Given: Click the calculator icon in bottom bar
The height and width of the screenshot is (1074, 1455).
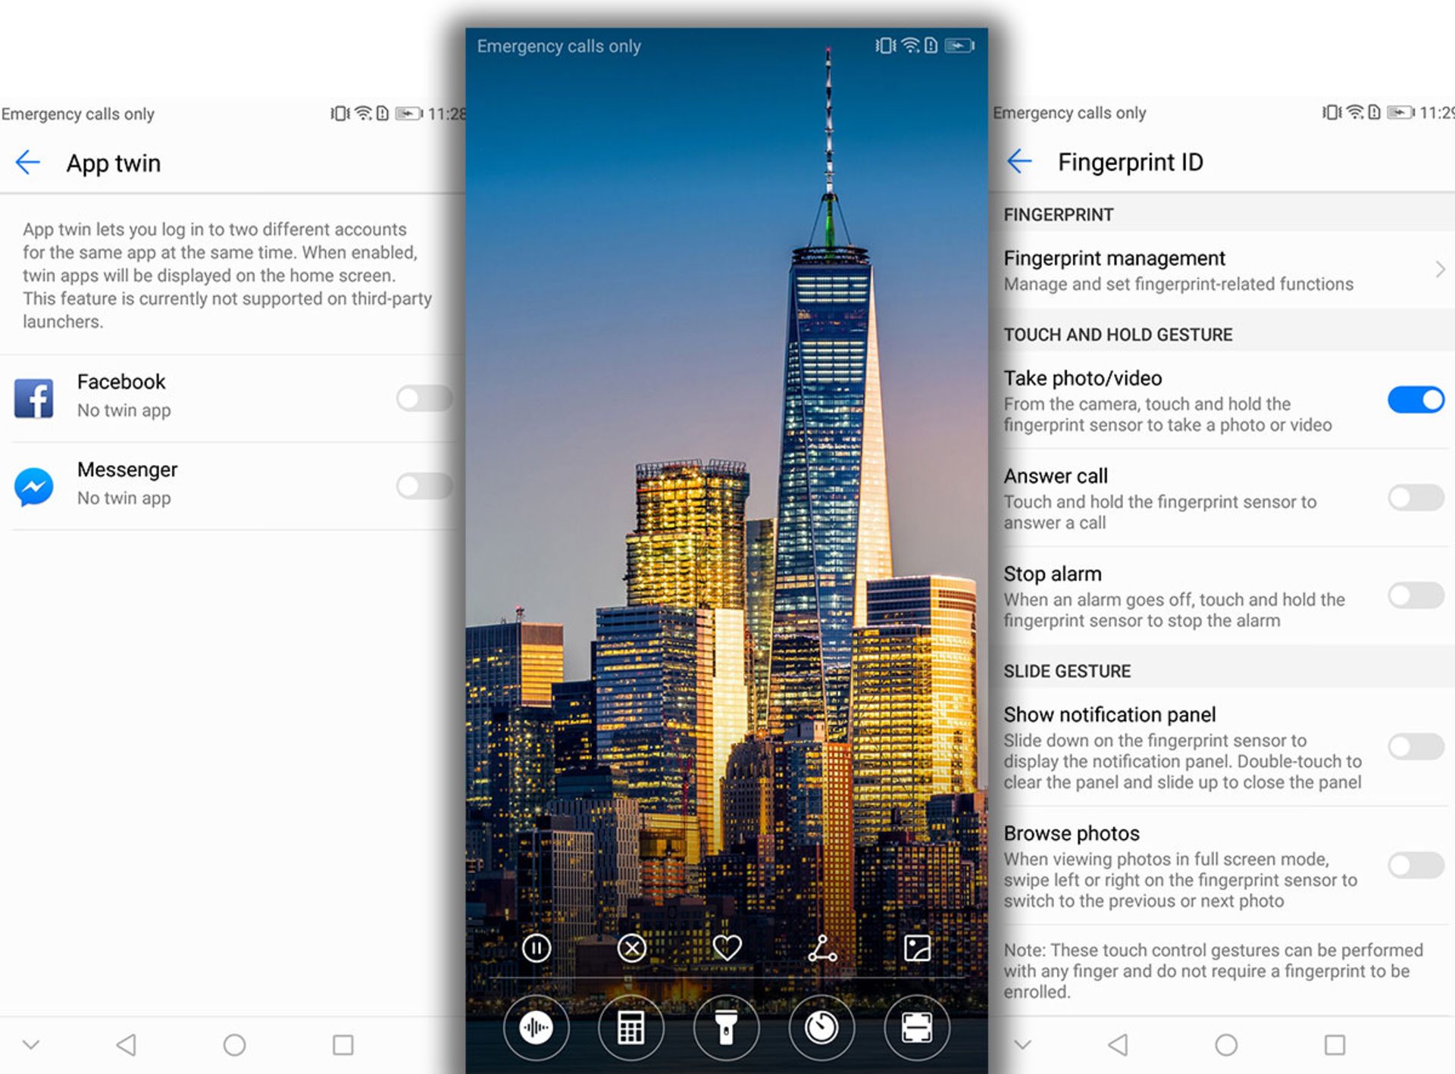Looking at the screenshot, I should click(x=629, y=1026).
